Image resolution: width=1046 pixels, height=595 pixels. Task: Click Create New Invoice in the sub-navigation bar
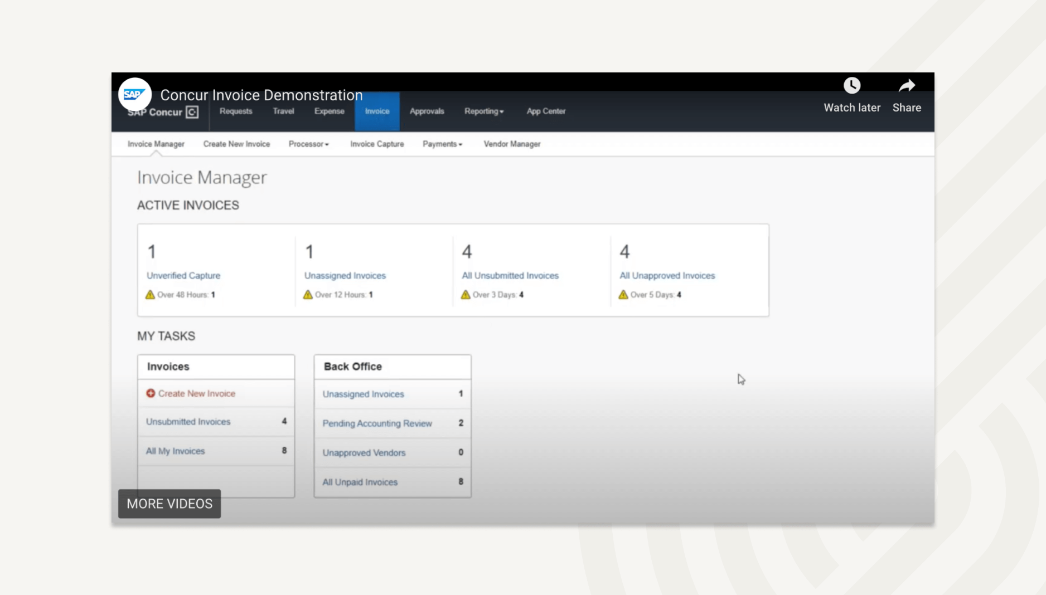(236, 144)
